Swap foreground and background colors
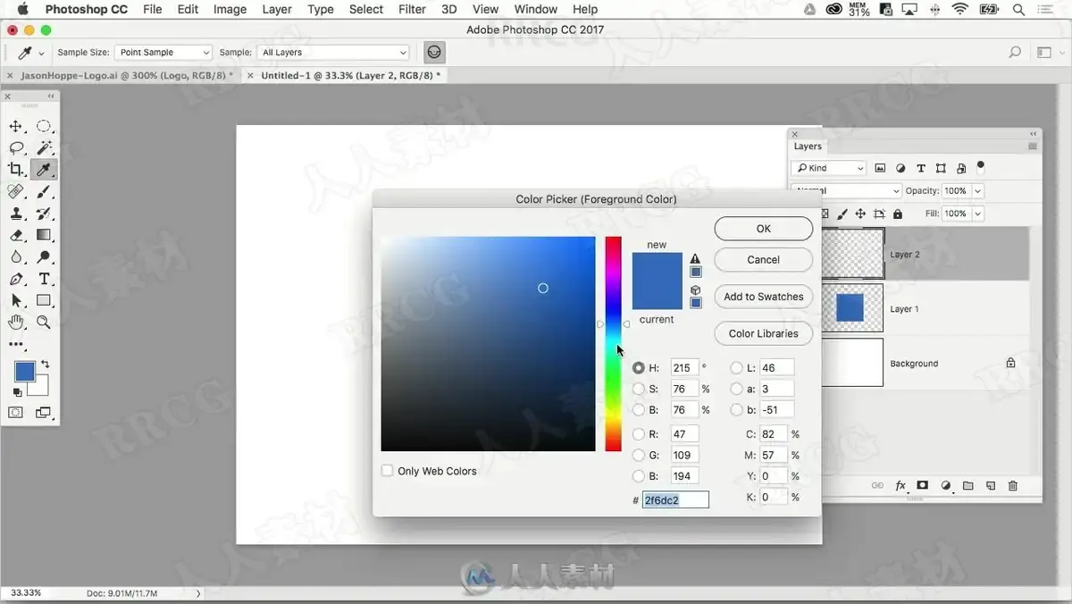The width and height of the screenshot is (1072, 604). pyautogui.click(x=45, y=365)
